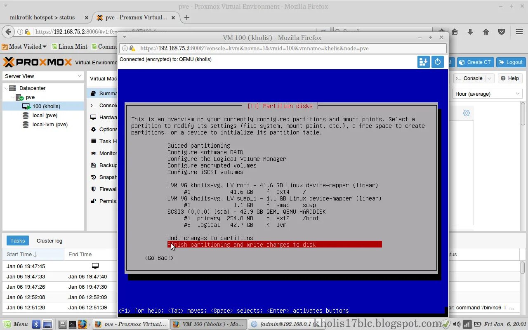Click the task row starting Jan 06 19:47:33

click(60, 276)
